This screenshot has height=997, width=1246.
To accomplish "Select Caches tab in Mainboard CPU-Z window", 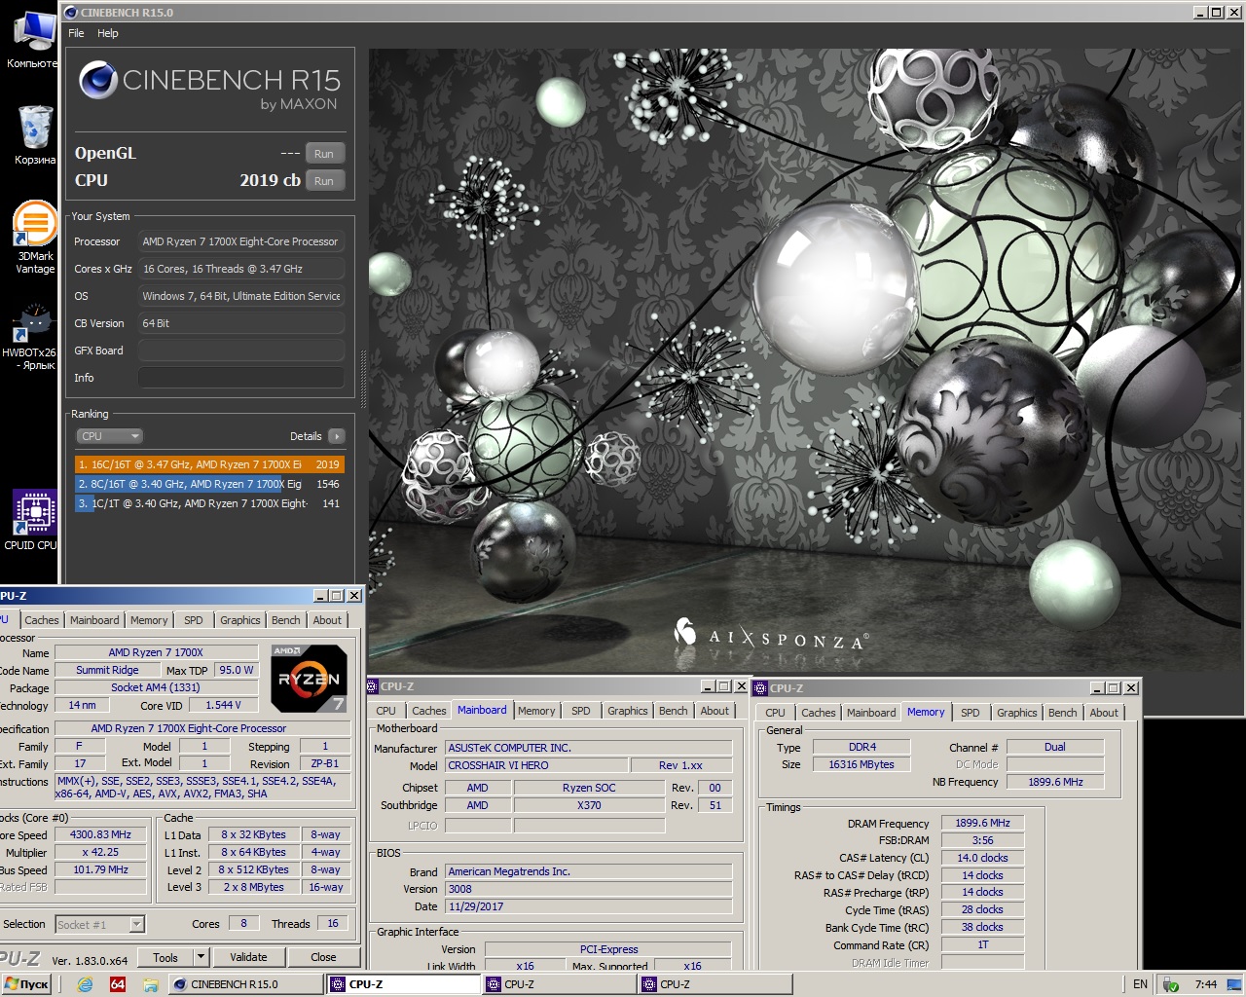I will 428,711.
